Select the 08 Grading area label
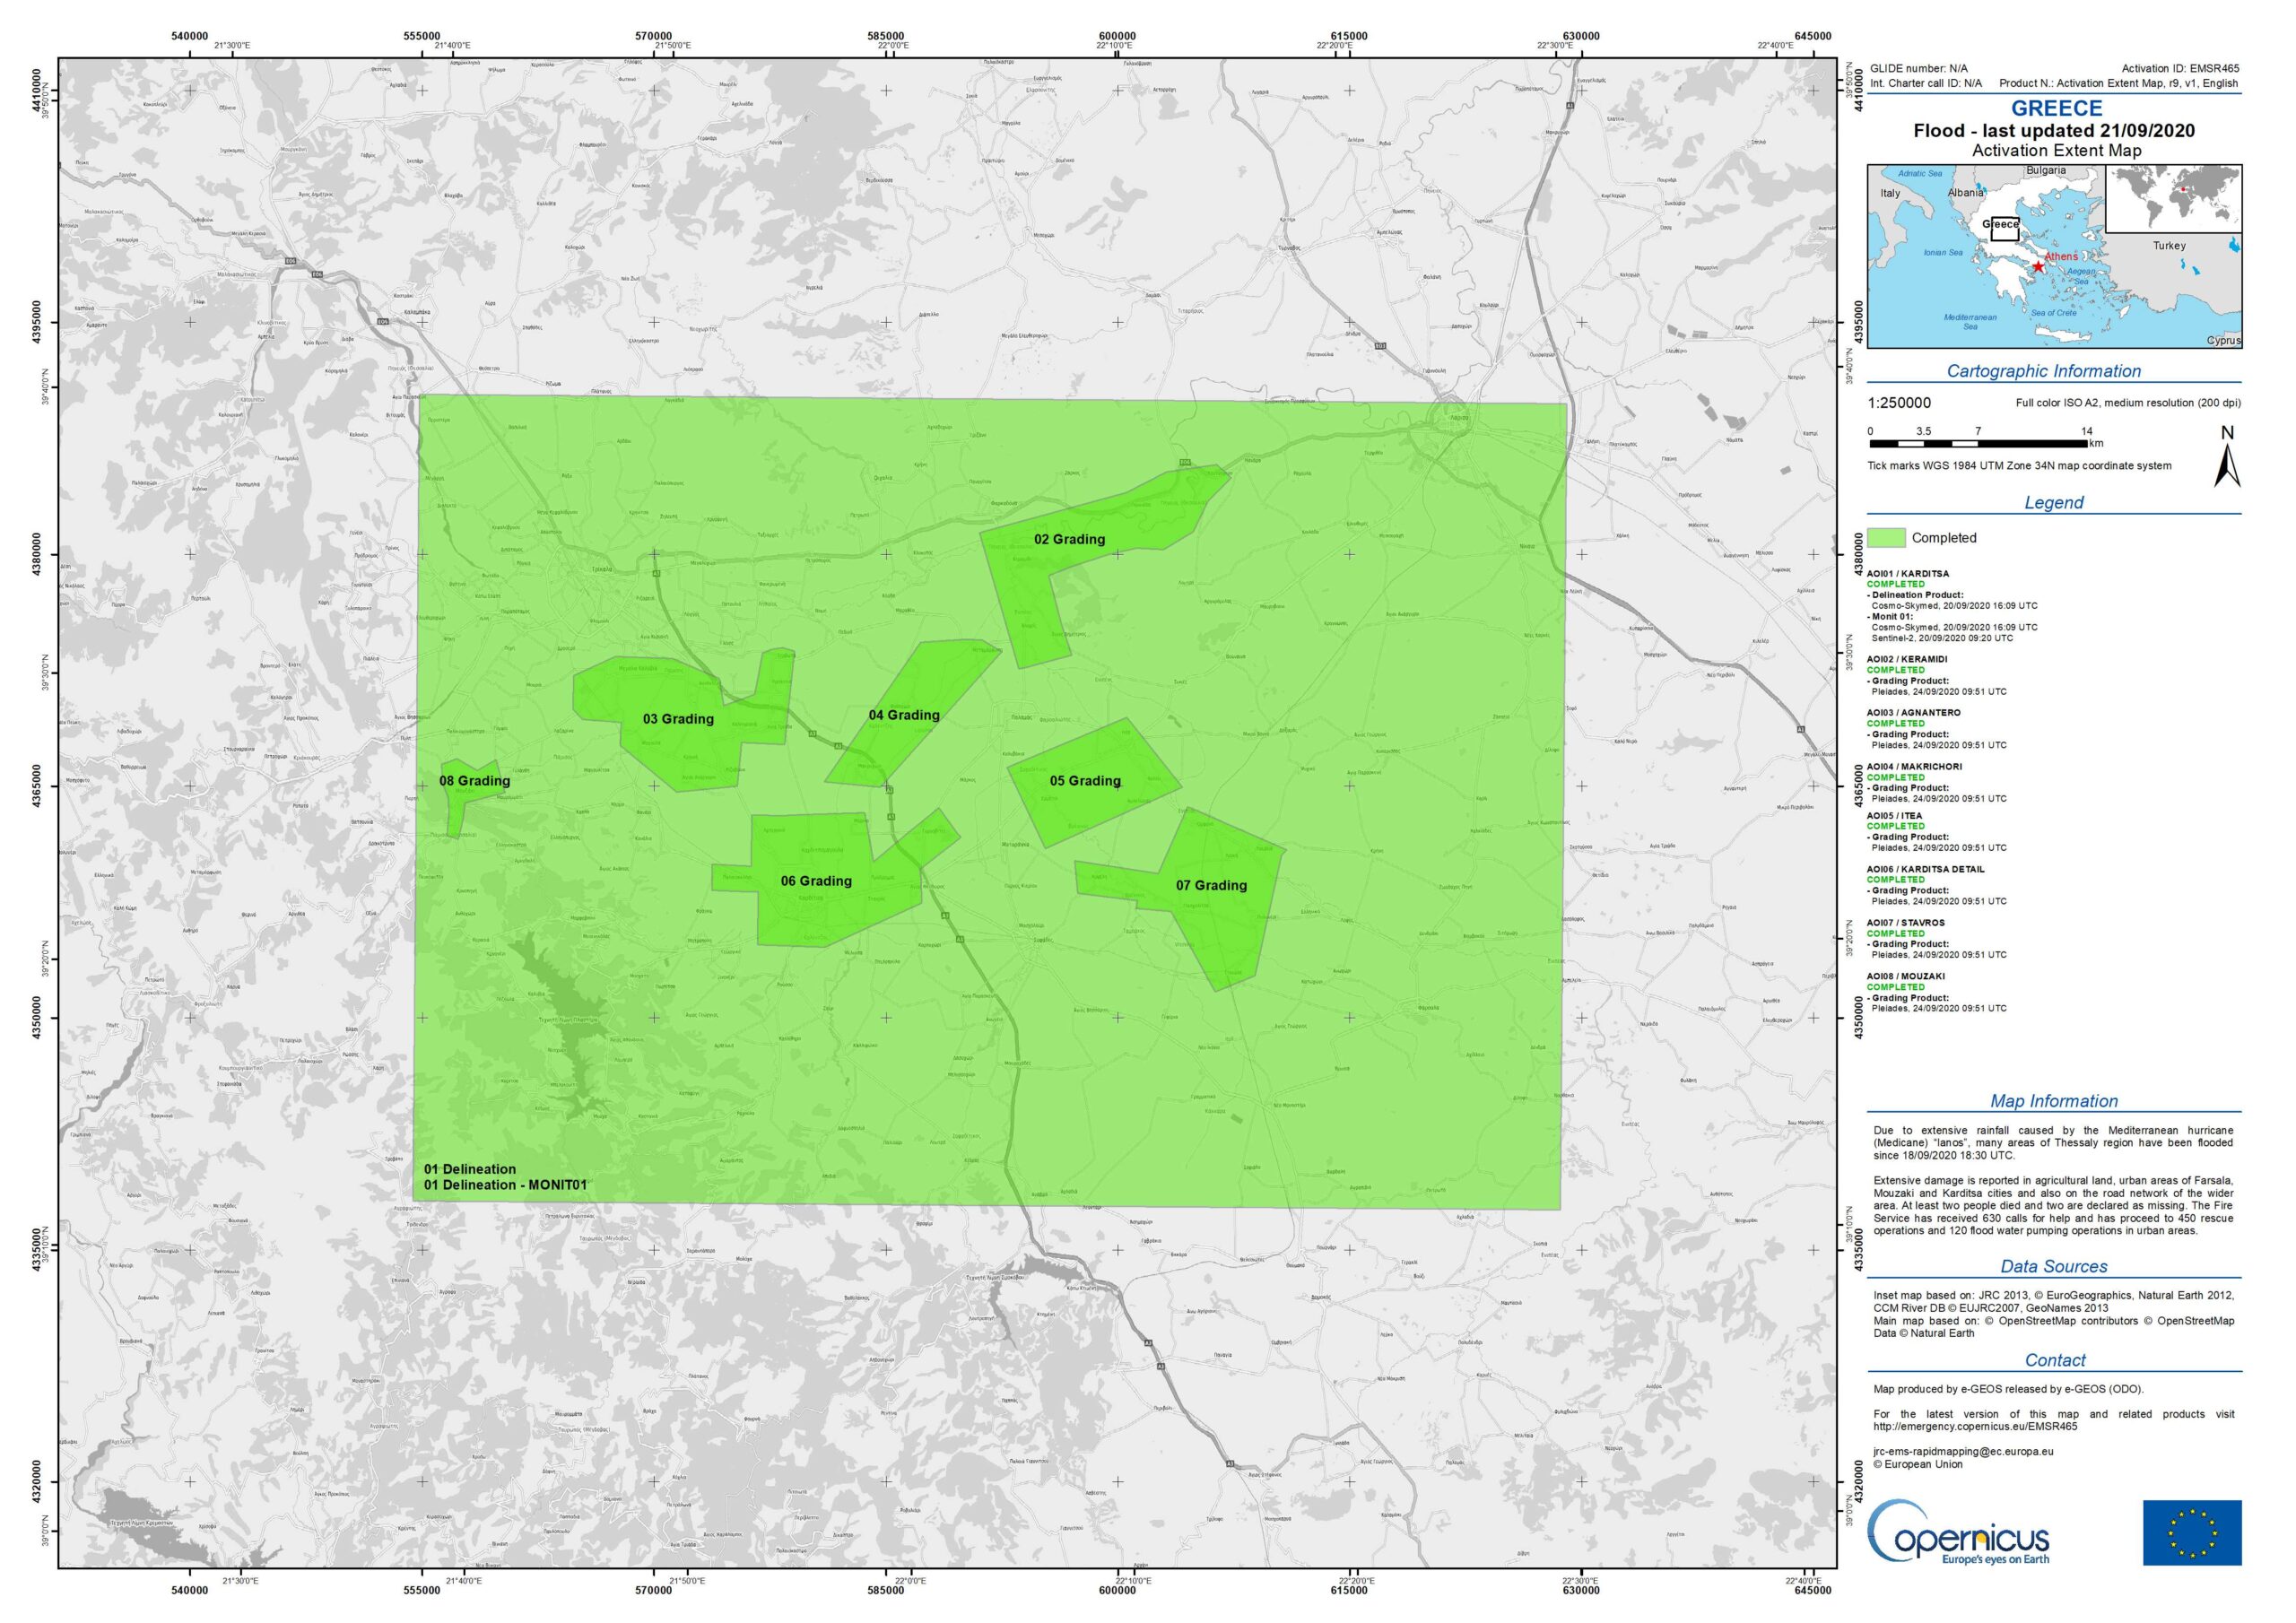This screenshot has height=1623, width=2296. click(474, 781)
